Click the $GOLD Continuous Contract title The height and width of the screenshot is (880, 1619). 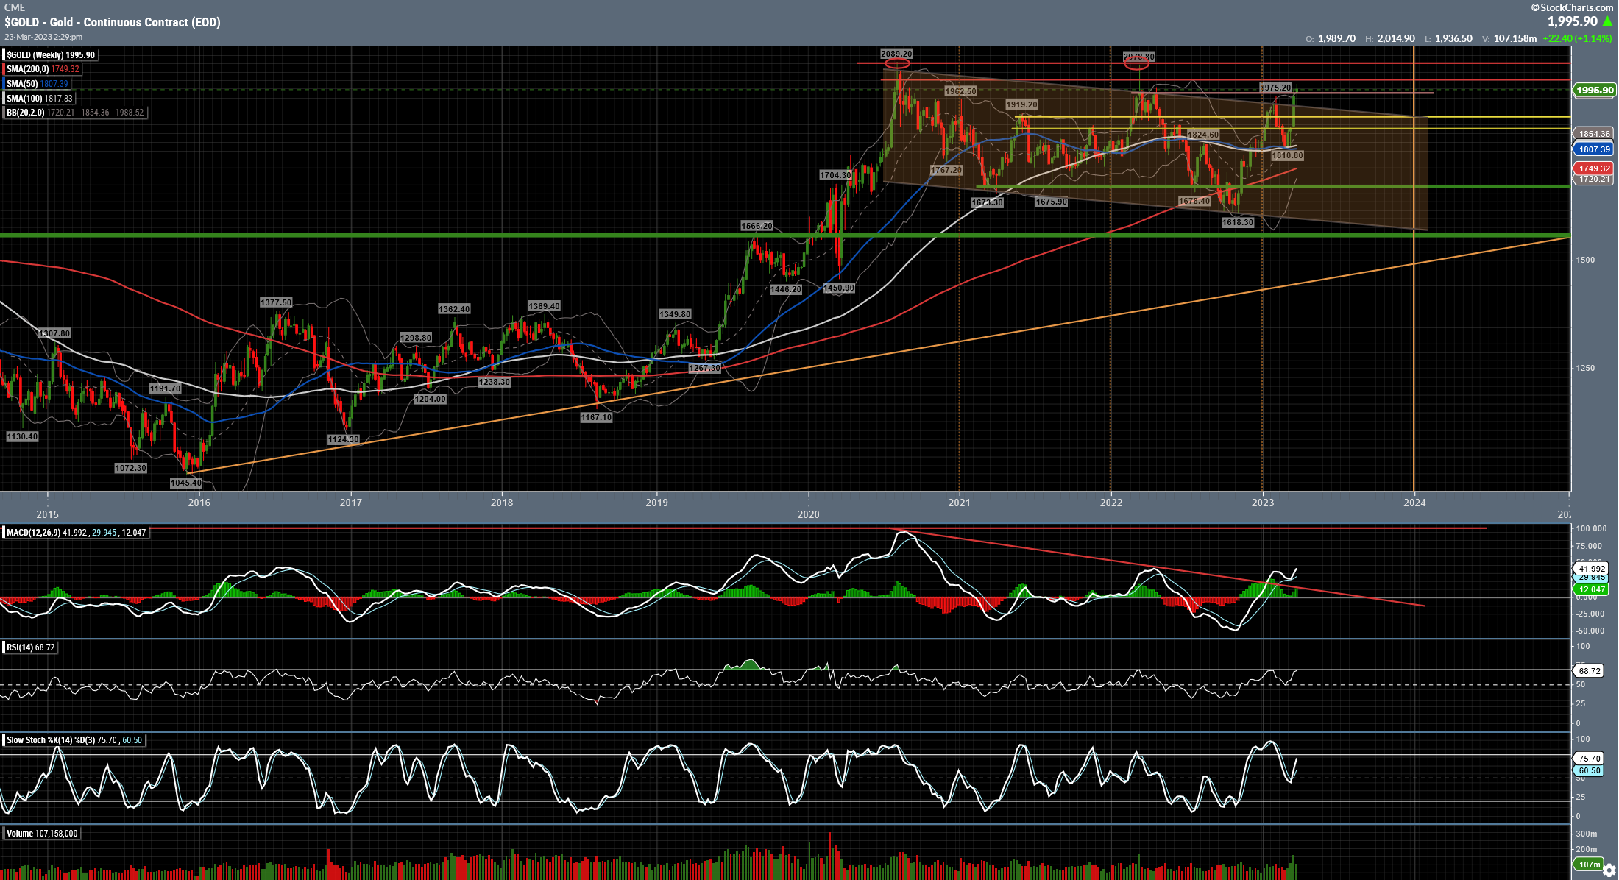click(112, 22)
